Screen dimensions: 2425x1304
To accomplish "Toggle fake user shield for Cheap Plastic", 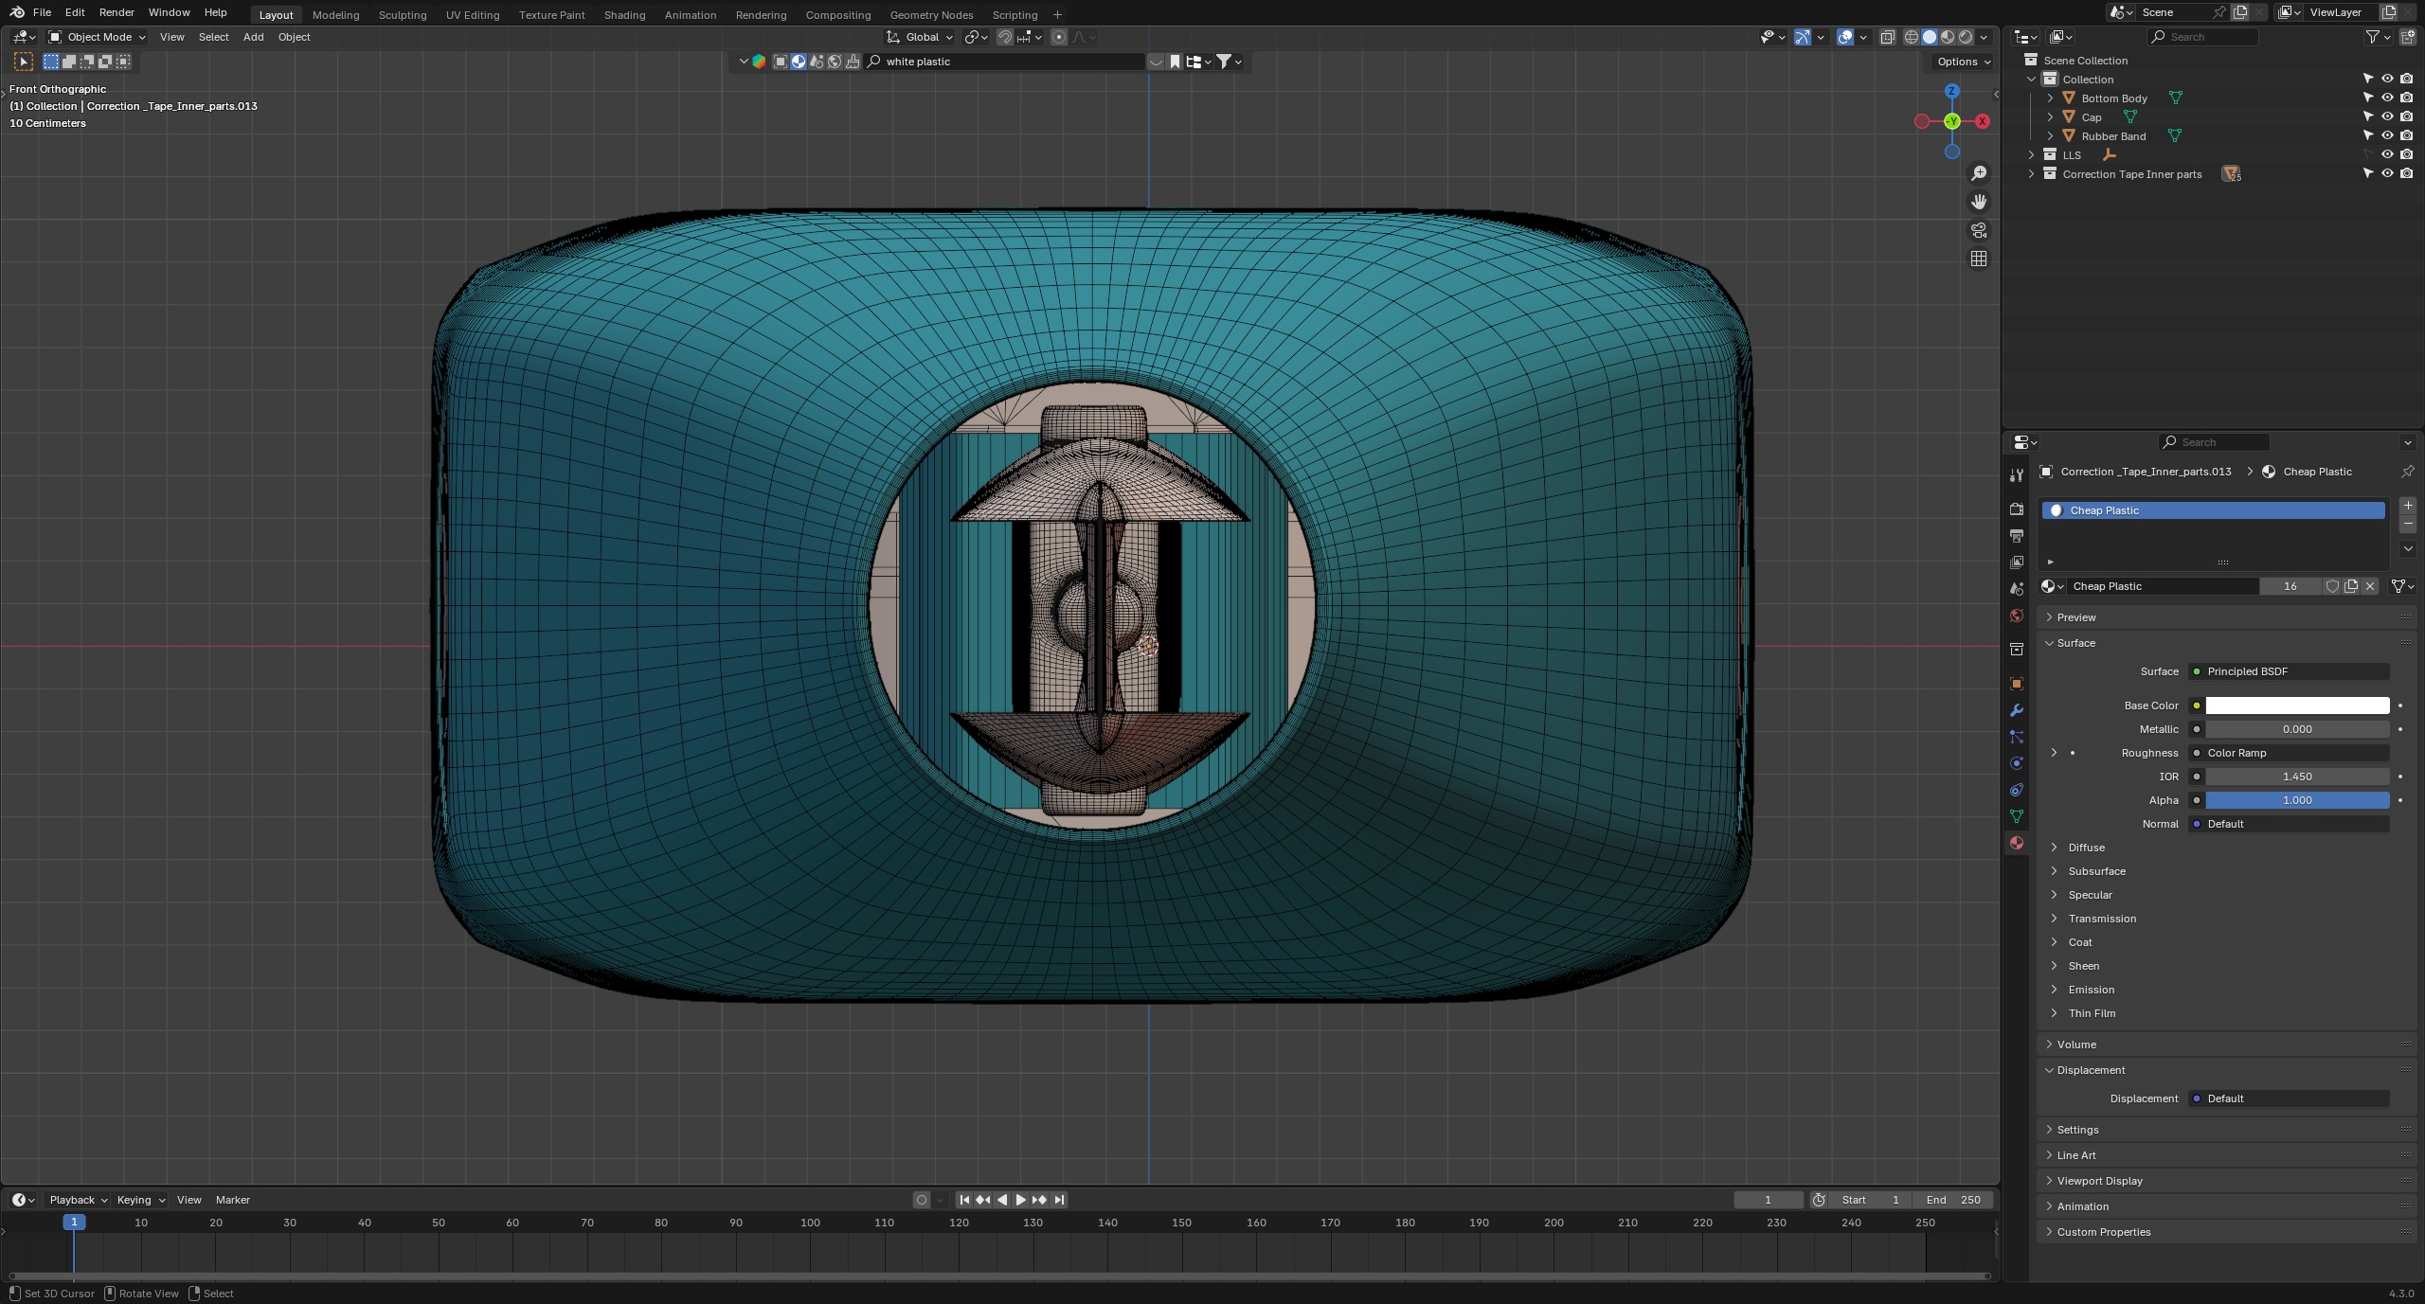I will tap(2332, 586).
